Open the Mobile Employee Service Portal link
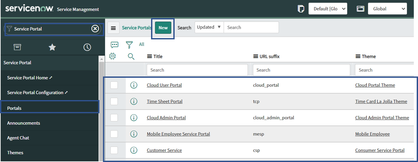 click(178, 134)
